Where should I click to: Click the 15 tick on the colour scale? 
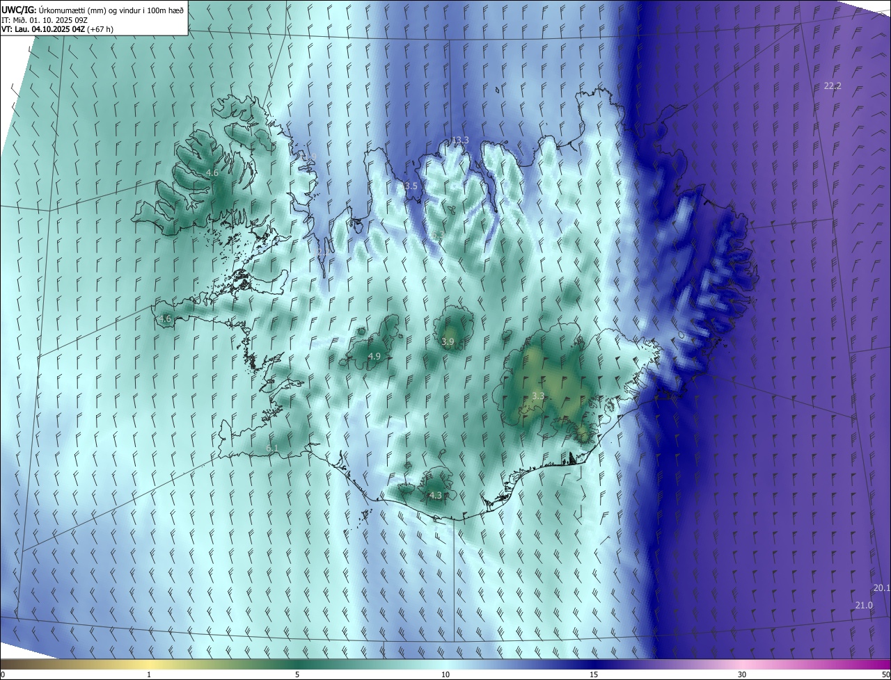tap(594, 674)
